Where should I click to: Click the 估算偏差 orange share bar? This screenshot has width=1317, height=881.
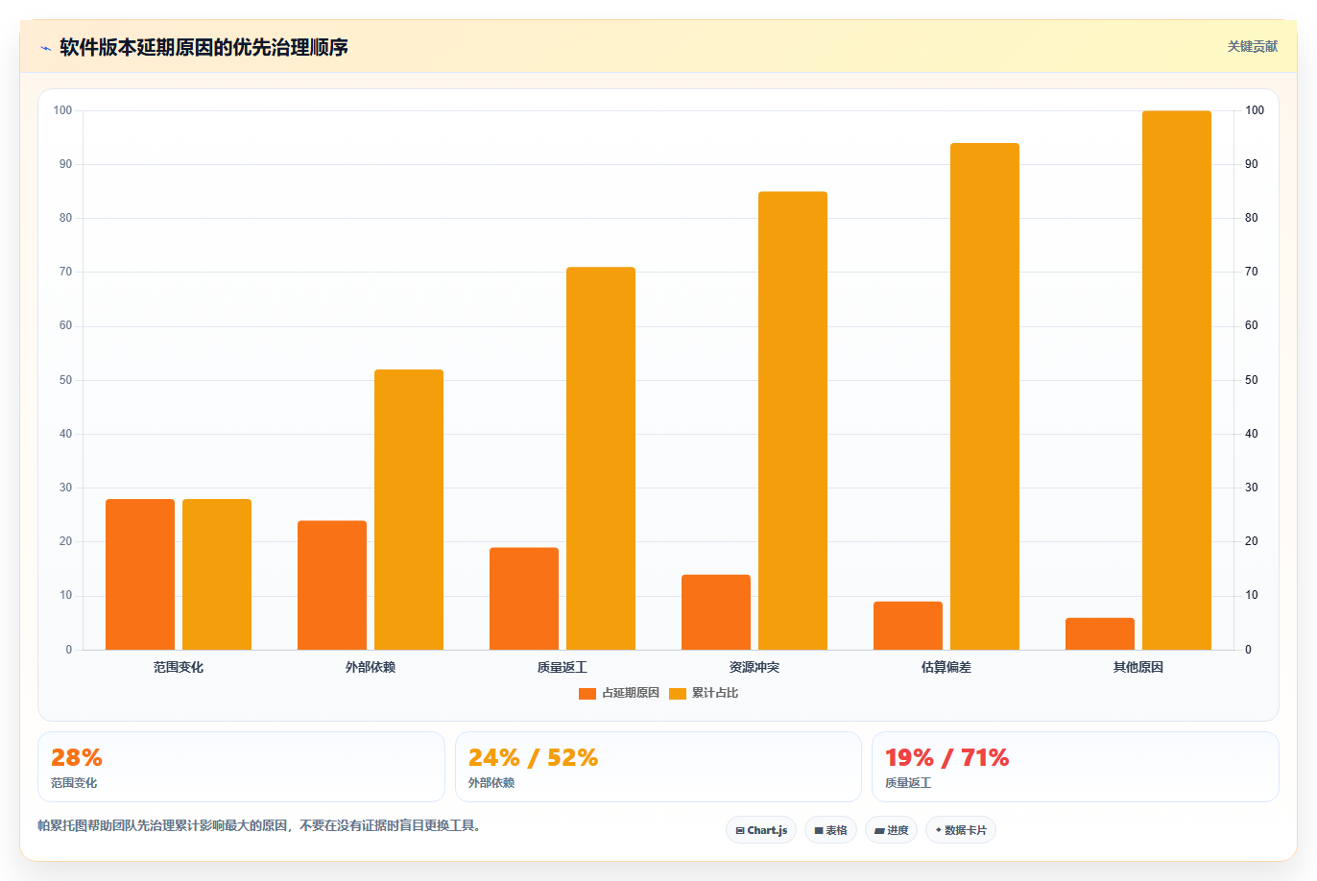(908, 626)
